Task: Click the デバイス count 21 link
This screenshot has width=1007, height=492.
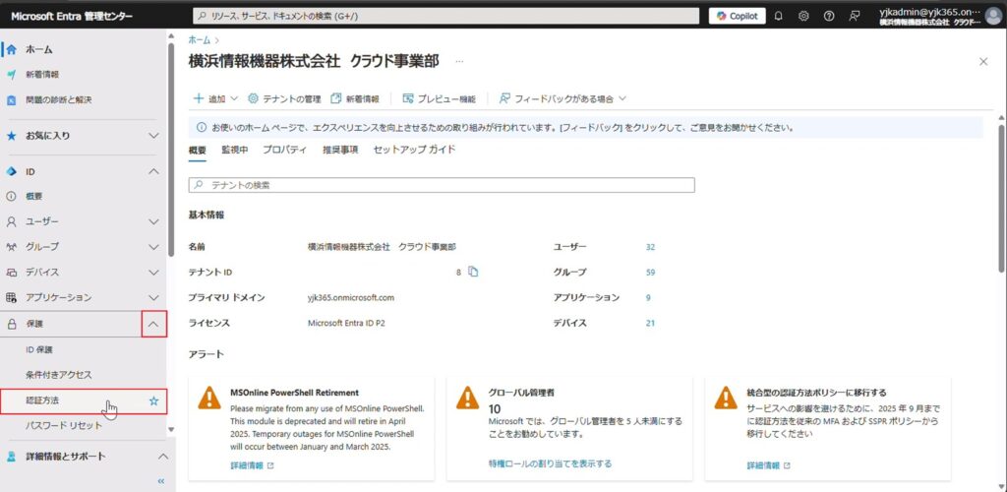Action: tap(651, 323)
